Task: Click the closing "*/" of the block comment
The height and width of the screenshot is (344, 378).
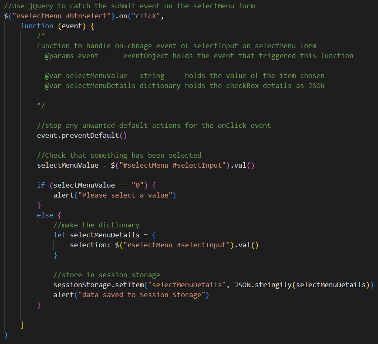Action: pos(41,105)
